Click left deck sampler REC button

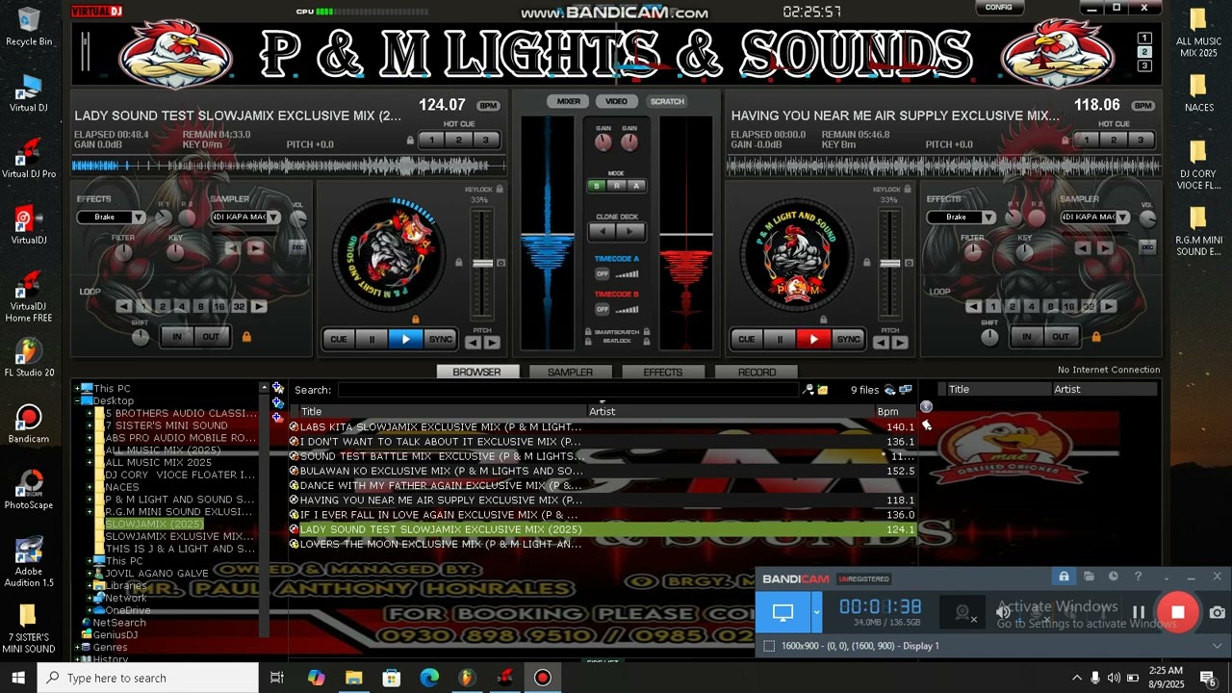point(297,247)
